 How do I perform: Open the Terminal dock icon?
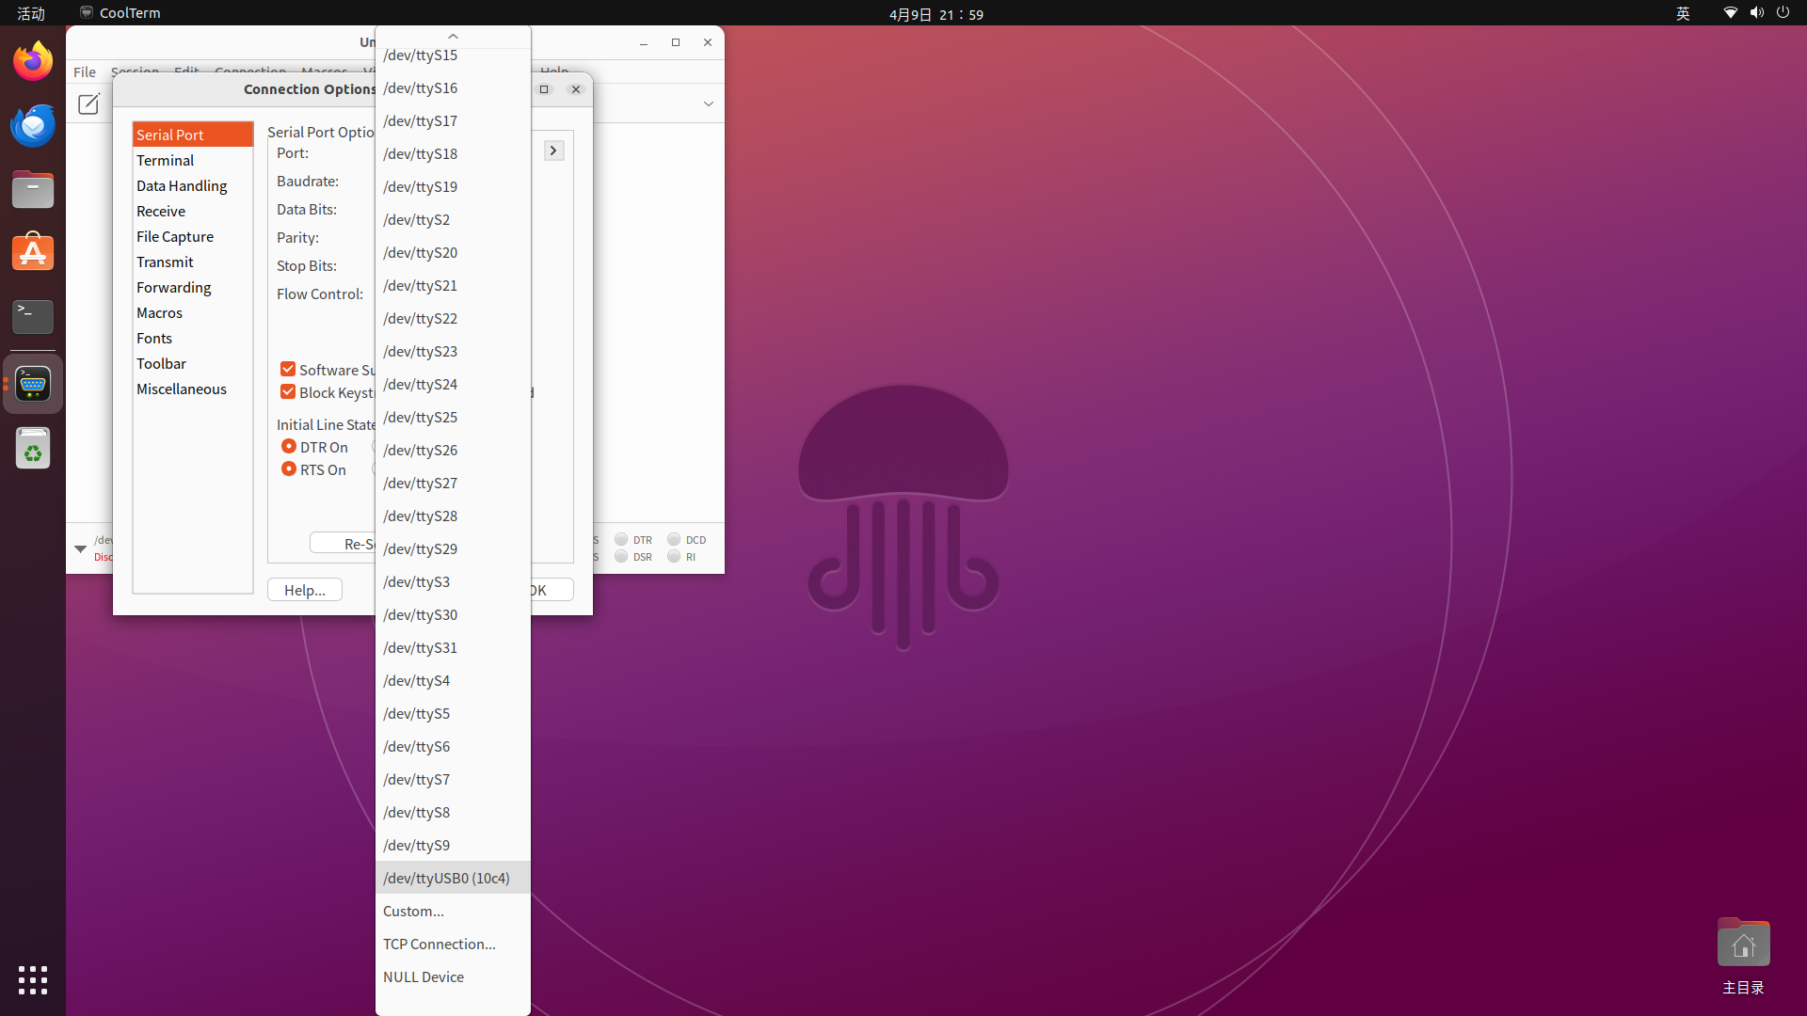point(33,317)
